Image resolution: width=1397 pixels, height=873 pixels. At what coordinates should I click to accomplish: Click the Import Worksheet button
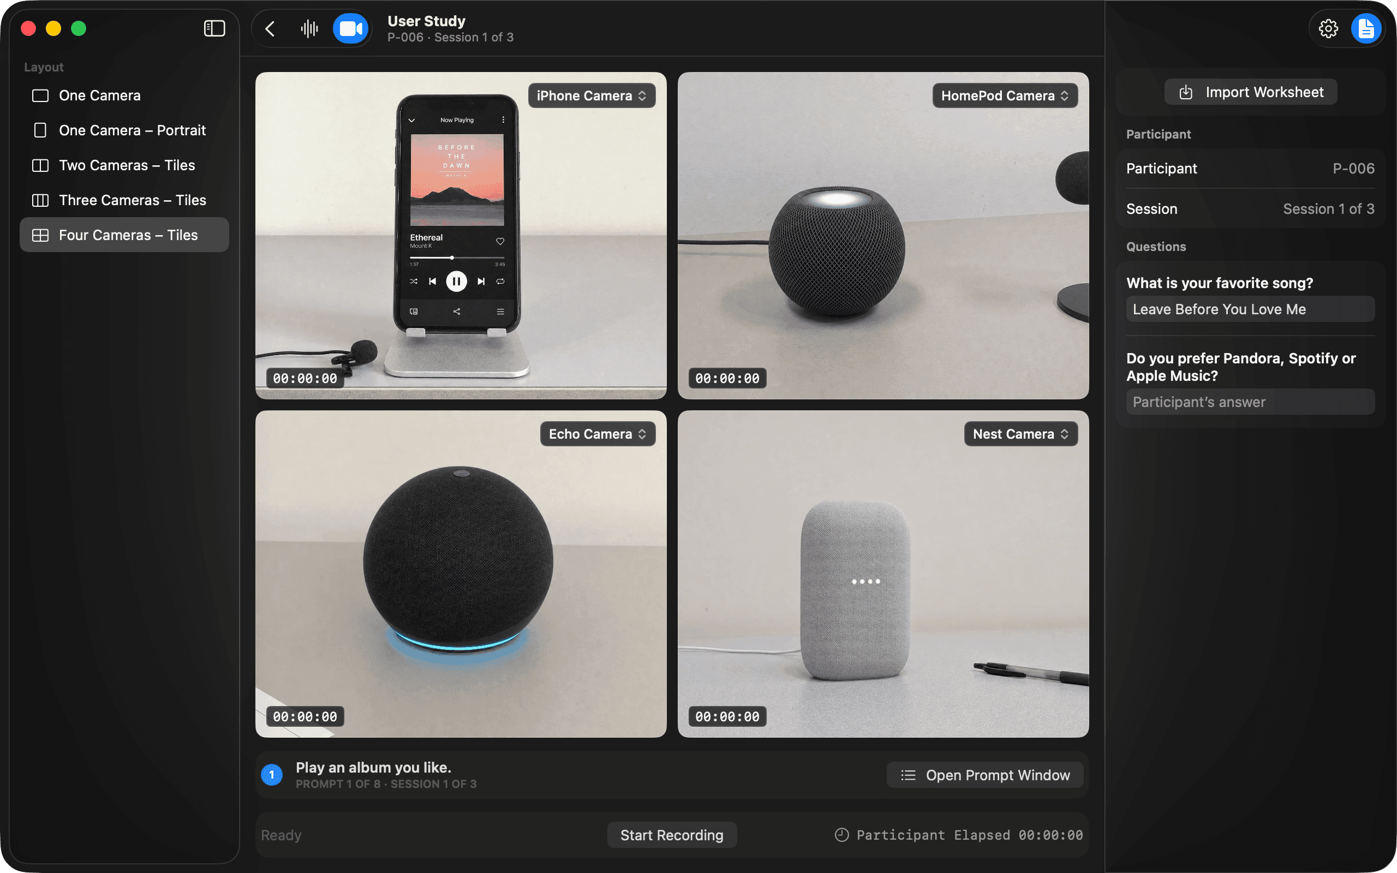1250,92
